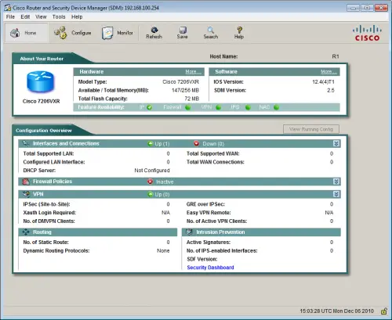Click the Xauth Login Required label
Image resolution: width=392 pixels, height=320 pixels.
tap(49, 213)
